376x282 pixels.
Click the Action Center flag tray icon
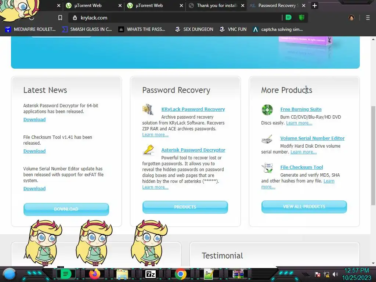318,274
